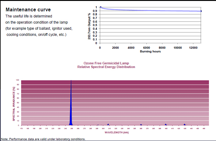Click the small blue peak near 365 nm
This screenshot has height=141, width=216.
click(x=141, y=125)
